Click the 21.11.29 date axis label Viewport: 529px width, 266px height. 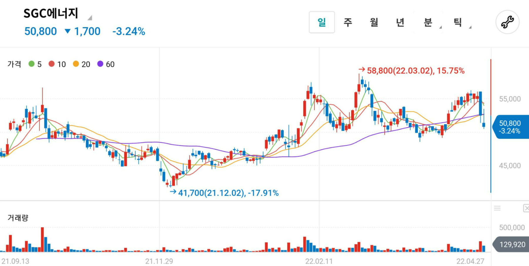tap(159, 261)
